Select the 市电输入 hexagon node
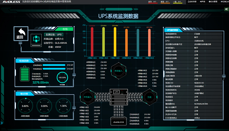The width and height of the screenshot is (229, 131). (87, 97)
